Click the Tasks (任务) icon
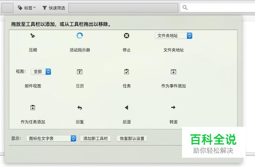255x167 pixels. 127,72
